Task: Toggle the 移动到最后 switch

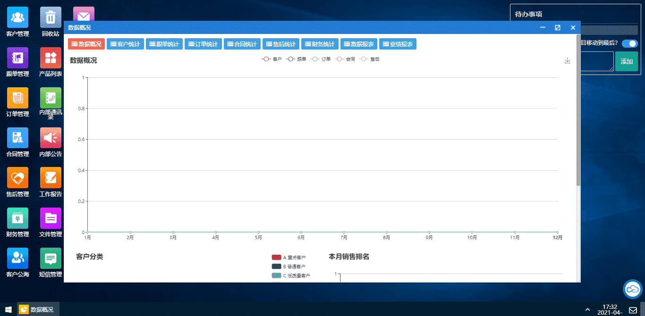Action: coord(629,43)
